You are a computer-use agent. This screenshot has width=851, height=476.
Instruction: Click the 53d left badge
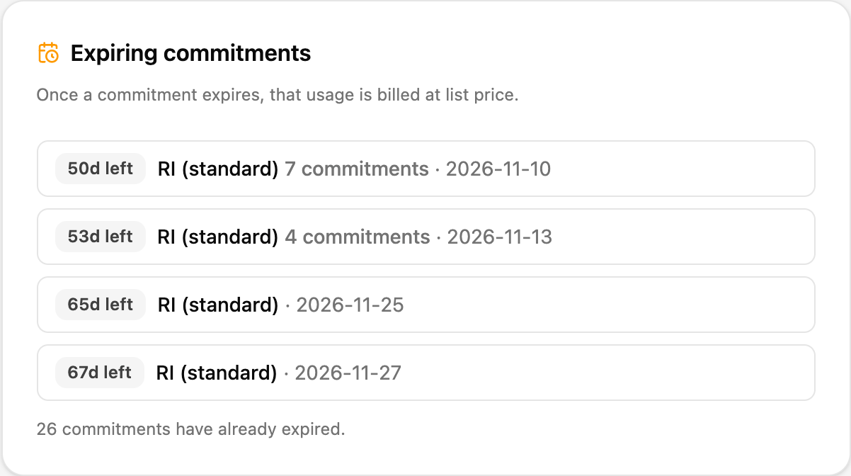pos(101,237)
